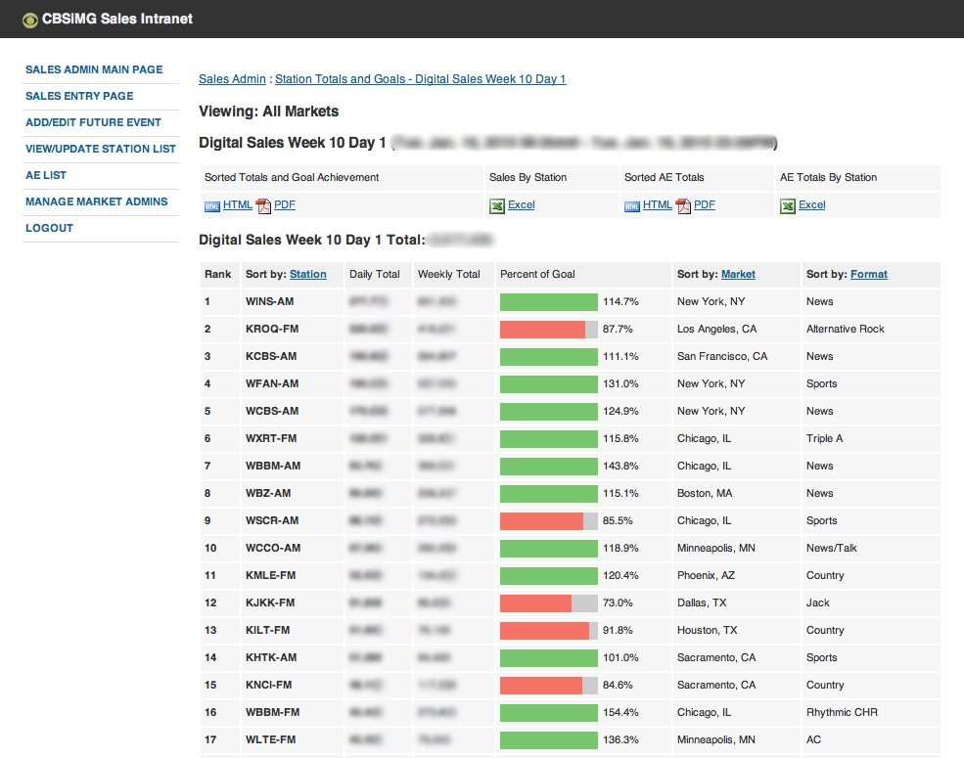Click HTML icon under Sorted AE Totals
Viewport: 964px width, 758px height.
[632, 205]
